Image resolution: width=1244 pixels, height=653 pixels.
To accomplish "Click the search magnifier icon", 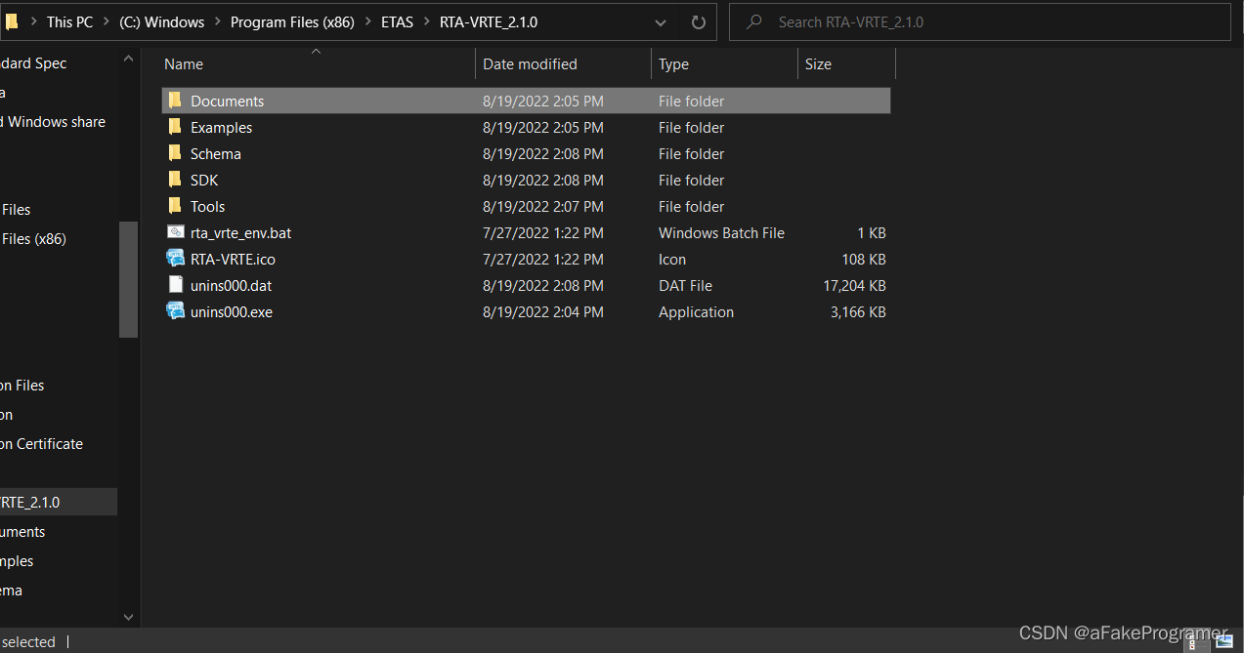I will tap(754, 21).
